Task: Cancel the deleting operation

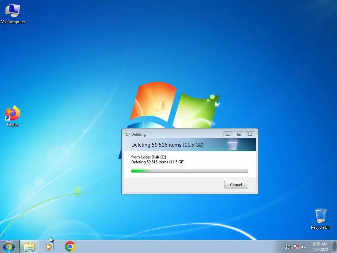Action: [x=236, y=184]
